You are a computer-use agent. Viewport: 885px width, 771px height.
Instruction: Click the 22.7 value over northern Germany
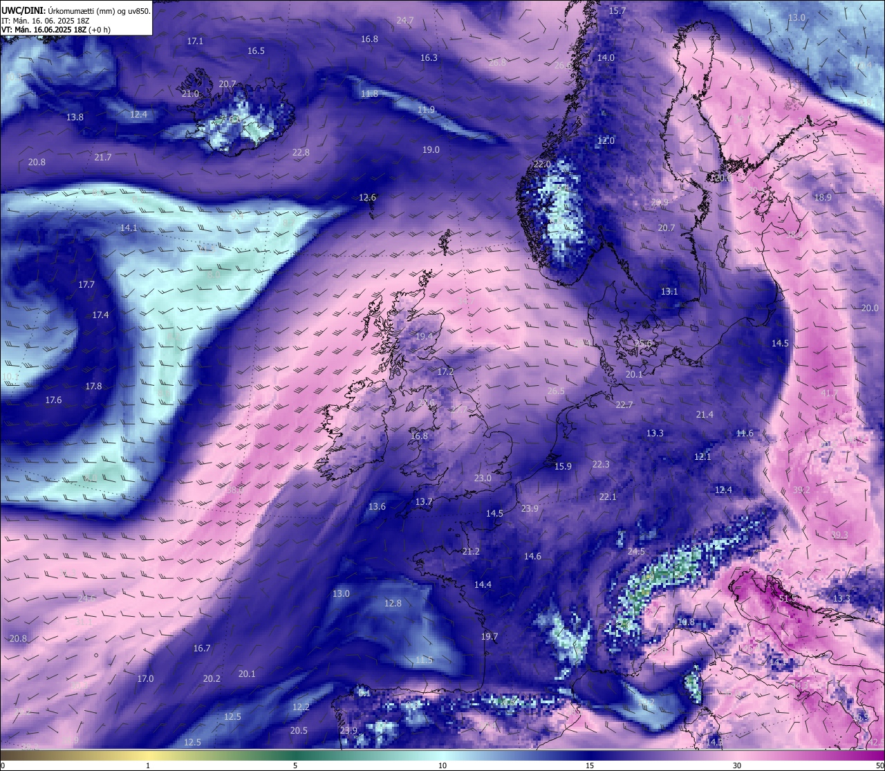(624, 405)
